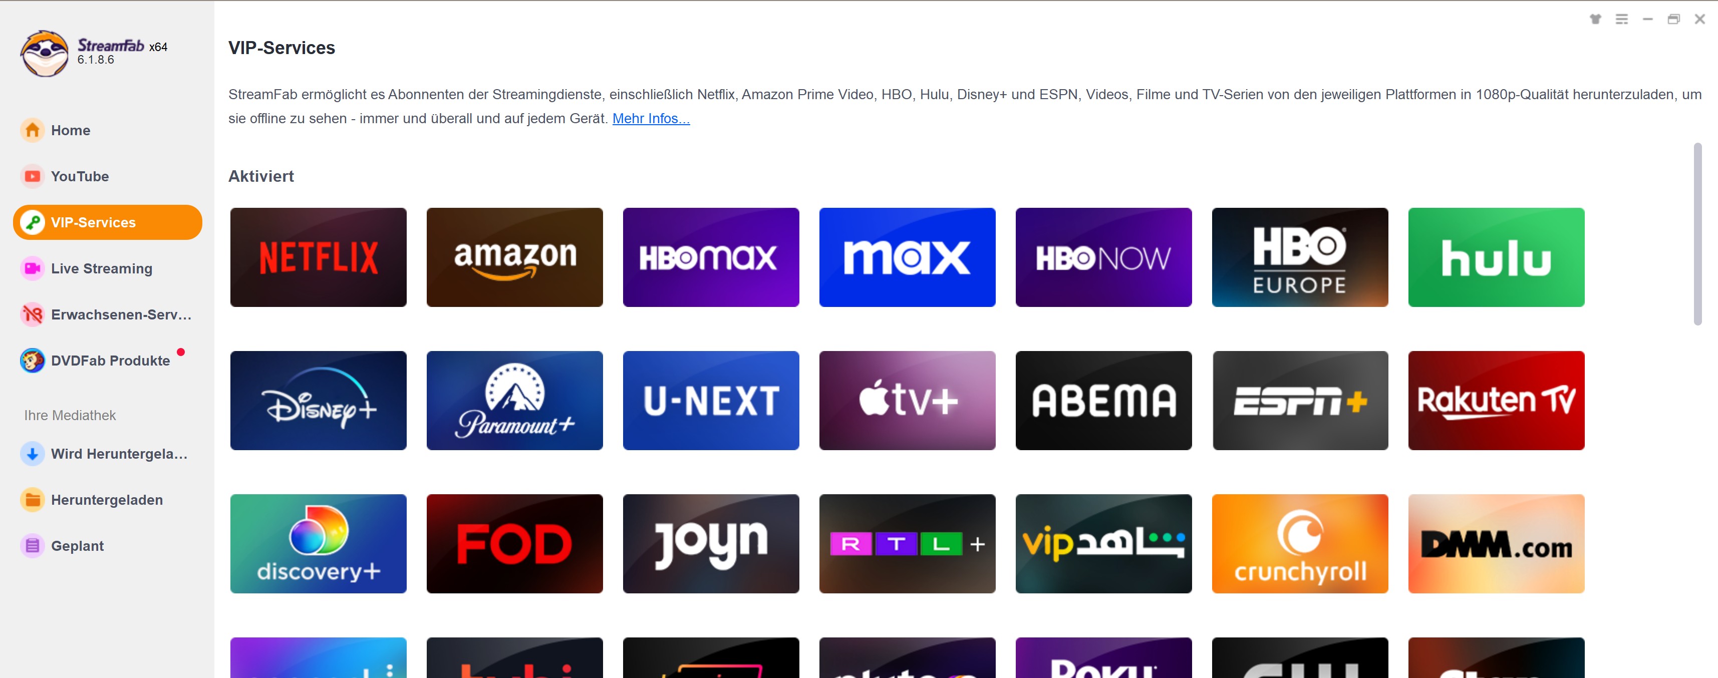Open discovery+ downloader
The width and height of the screenshot is (1718, 678).
click(x=318, y=542)
